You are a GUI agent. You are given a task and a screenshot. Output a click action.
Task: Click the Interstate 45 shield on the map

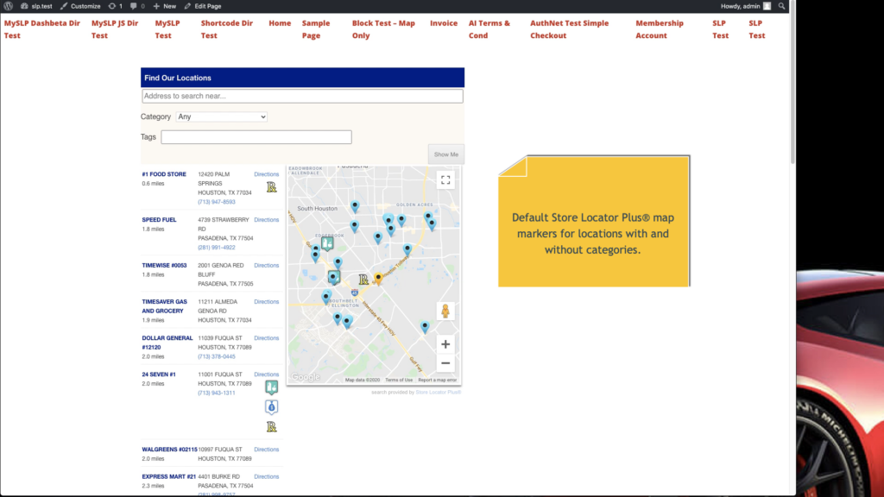[355, 293]
